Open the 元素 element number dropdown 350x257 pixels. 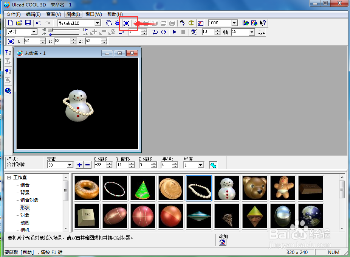tap(70, 165)
